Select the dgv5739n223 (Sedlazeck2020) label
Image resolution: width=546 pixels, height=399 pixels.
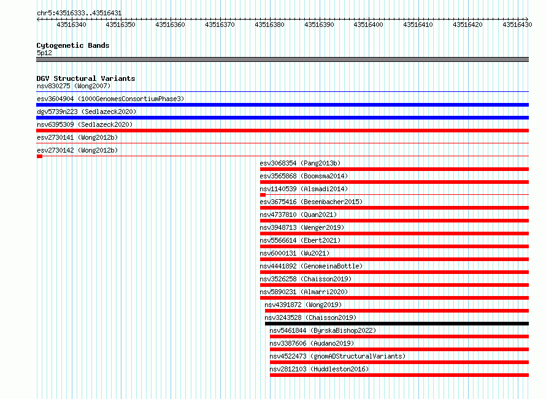click(x=87, y=112)
